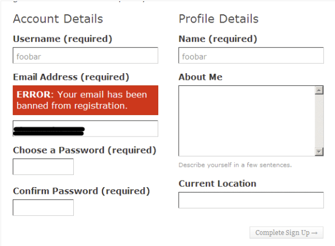This screenshot has width=335, height=246.
Task: Click the About Me scroll up arrow
Action: tap(319, 90)
